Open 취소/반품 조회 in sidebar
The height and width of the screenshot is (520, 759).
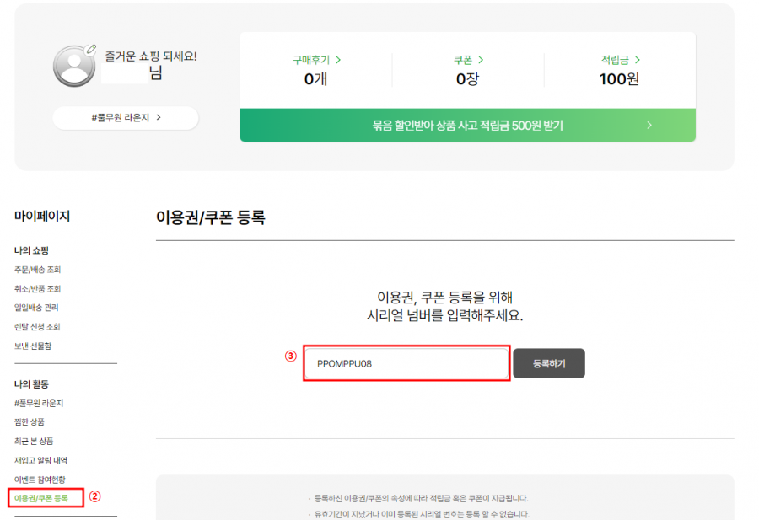click(37, 289)
